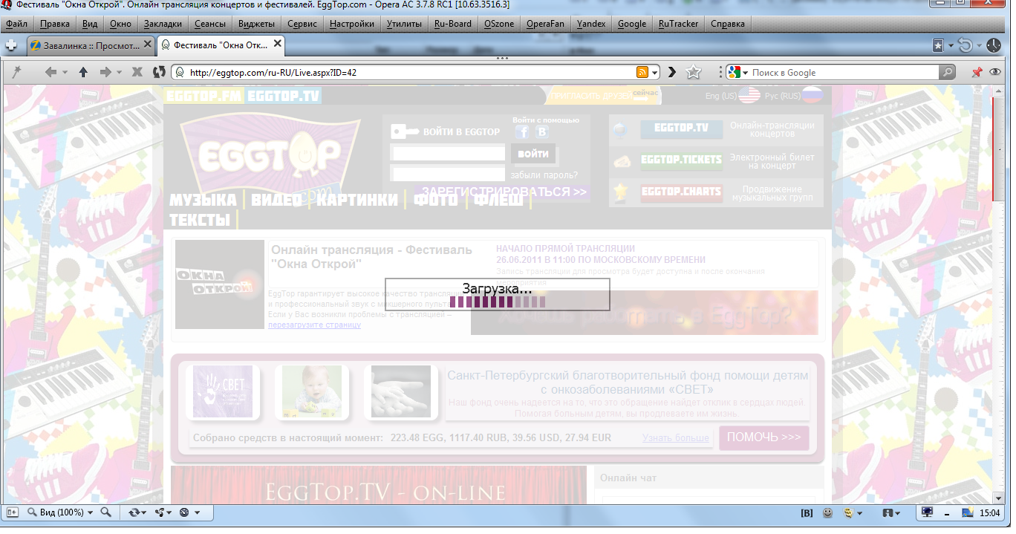
Task: Click the RSS feed icon in address bar
Action: pos(642,72)
